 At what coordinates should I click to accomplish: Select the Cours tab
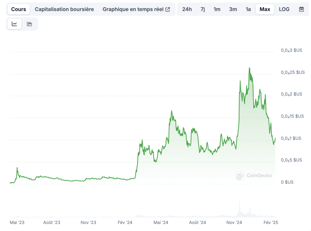19,9
